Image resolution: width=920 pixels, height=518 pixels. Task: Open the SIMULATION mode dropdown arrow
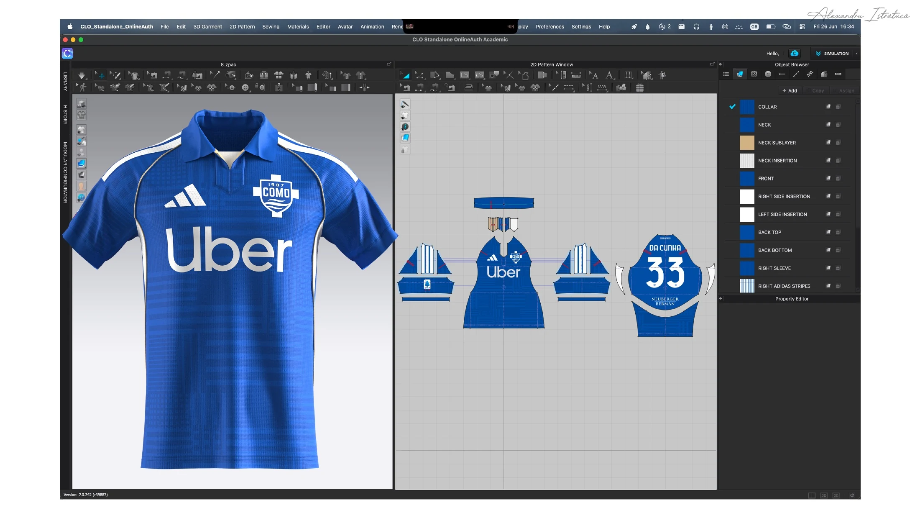coord(856,54)
